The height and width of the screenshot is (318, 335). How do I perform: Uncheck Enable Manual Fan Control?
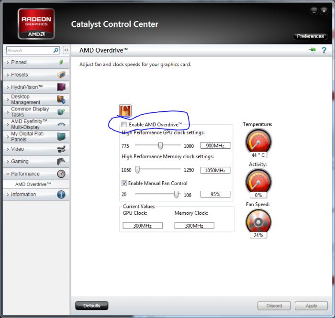click(x=124, y=183)
